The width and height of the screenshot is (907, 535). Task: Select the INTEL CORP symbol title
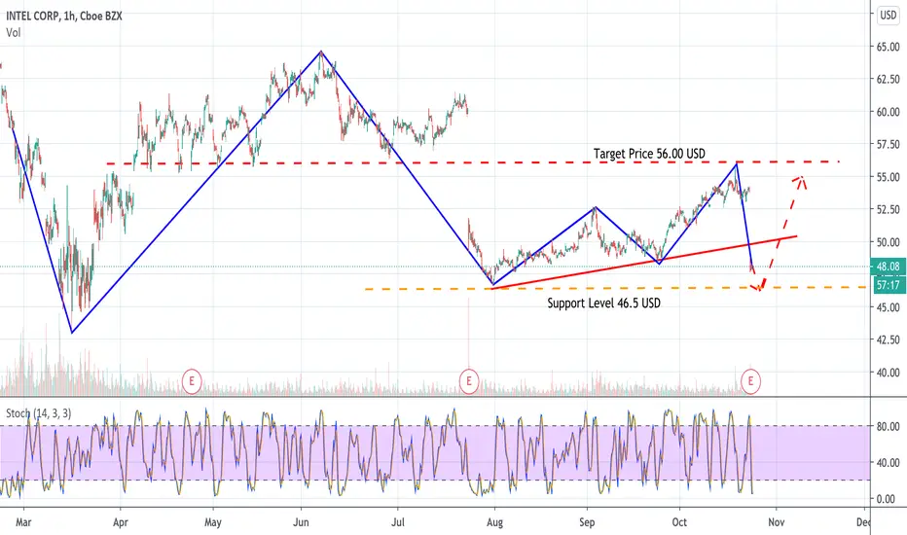click(32, 17)
